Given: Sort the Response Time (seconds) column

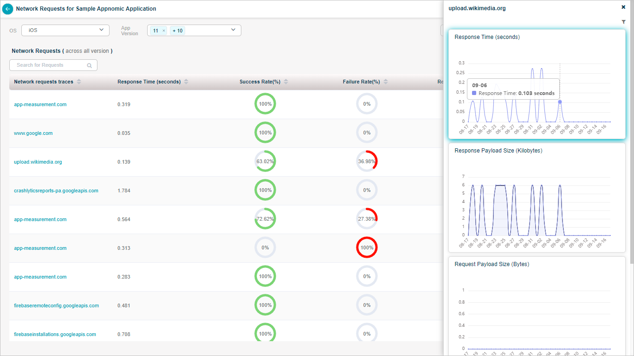Looking at the screenshot, I should (186, 82).
